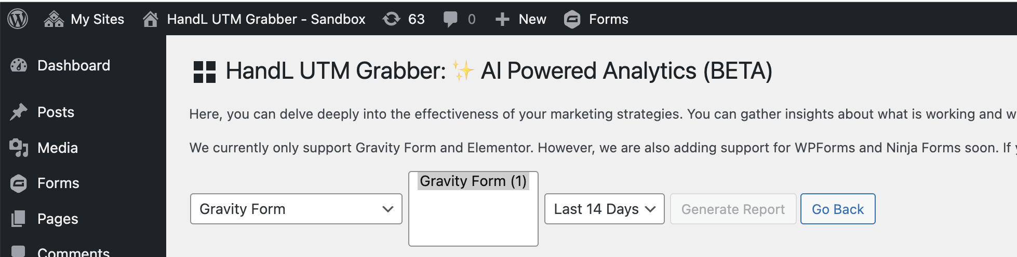The image size is (1017, 257).
Task: Click the Forms icon in admin bar
Action: [x=572, y=19]
